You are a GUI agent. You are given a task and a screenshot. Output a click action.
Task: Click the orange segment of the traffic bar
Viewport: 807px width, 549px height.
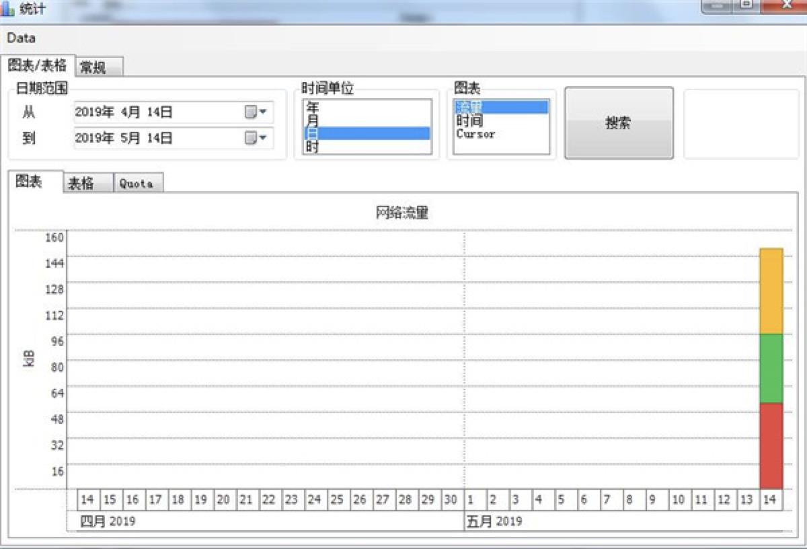[769, 289]
